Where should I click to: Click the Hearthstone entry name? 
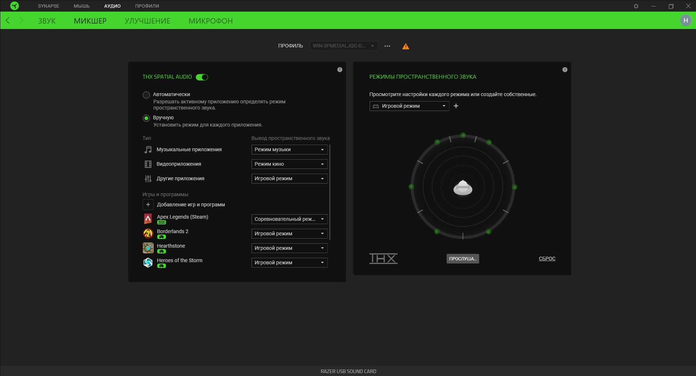click(171, 246)
